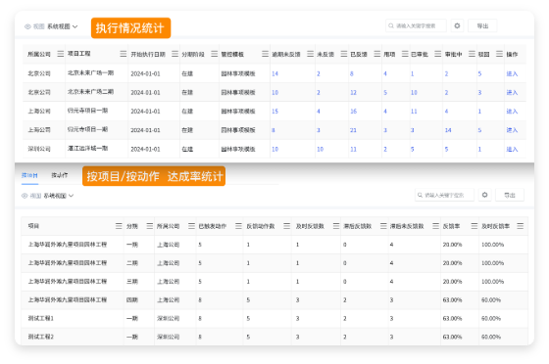Viewport: 549px width, 364px height.
Task: Click 进入 link for 湛江远洋城一期 row
Action: 512,149
